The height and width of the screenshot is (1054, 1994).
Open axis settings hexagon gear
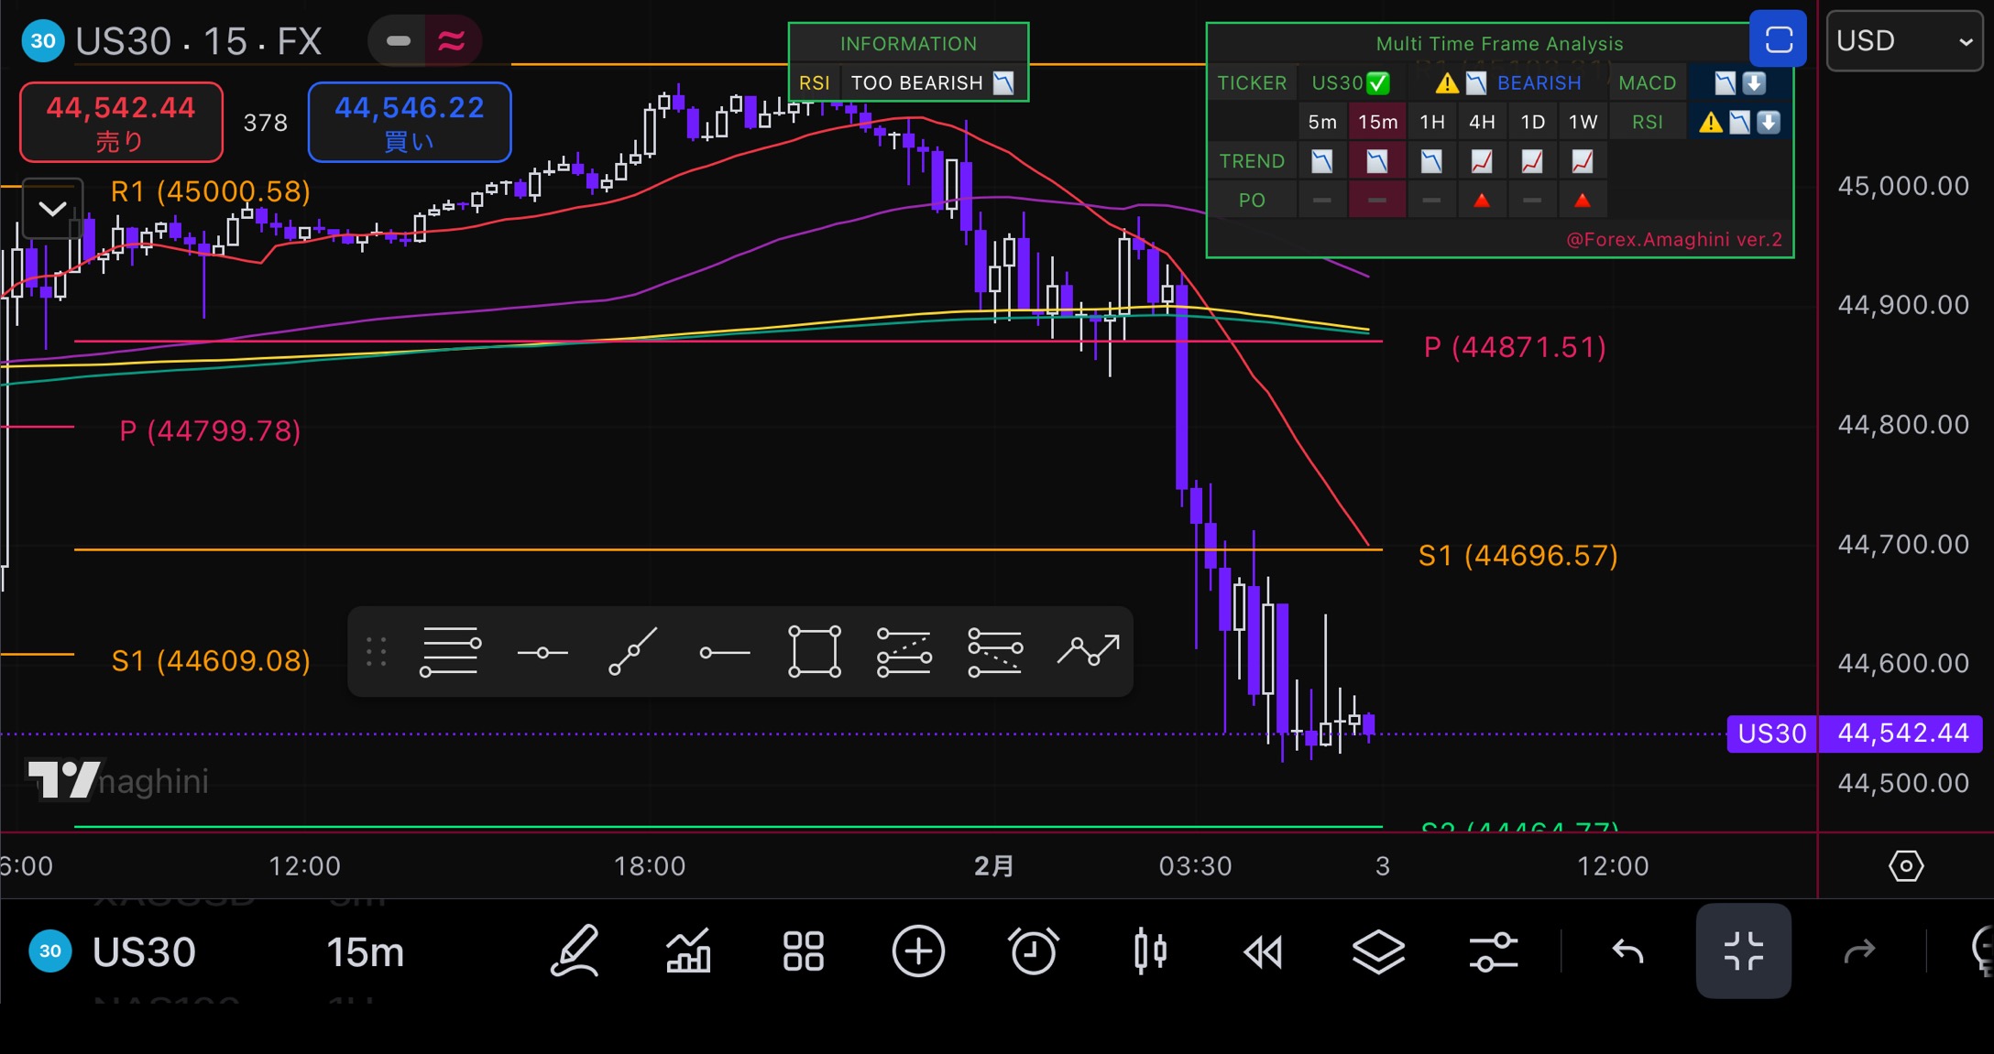pyautogui.click(x=1906, y=865)
